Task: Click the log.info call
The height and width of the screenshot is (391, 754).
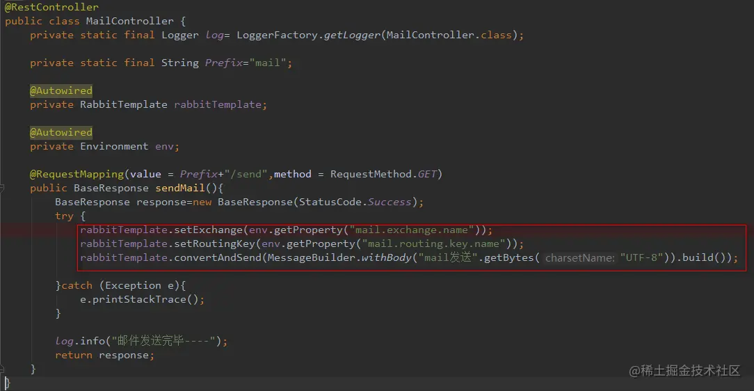Action: (80, 341)
